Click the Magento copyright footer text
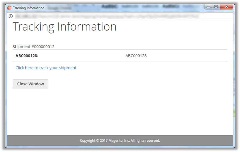 point(120,140)
